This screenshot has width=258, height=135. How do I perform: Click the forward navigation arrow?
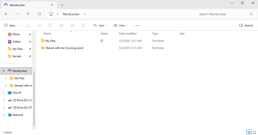click(17, 14)
